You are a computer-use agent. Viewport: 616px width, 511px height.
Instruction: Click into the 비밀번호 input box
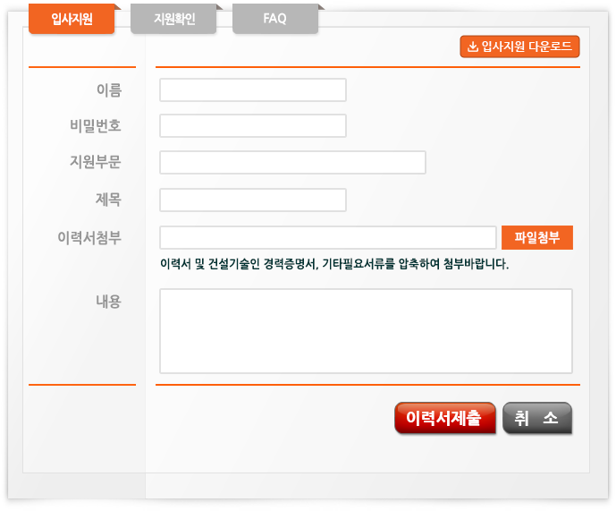[x=252, y=126]
